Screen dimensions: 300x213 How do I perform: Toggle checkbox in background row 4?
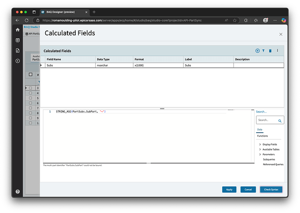(30, 93)
